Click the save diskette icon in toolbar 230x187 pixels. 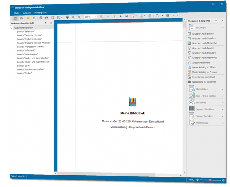pyautogui.click(x=34, y=17)
